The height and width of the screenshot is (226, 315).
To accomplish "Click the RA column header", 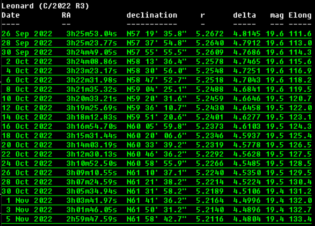I will pos(66,15).
